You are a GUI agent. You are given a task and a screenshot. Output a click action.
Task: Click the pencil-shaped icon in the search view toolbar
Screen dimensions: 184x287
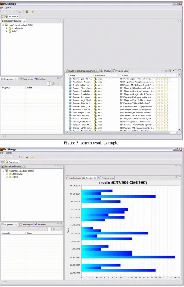click(x=171, y=71)
